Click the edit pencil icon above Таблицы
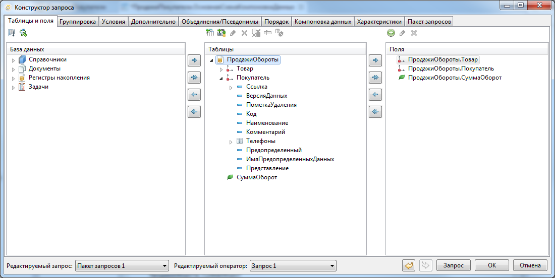Screen dimensions: 555x278 (233, 33)
